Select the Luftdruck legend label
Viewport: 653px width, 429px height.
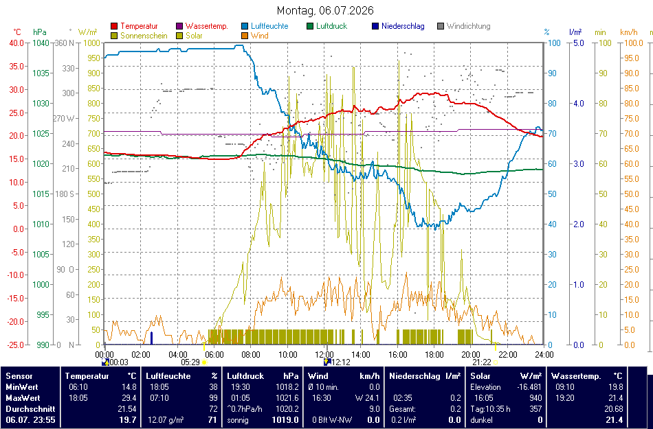click(331, 26)
